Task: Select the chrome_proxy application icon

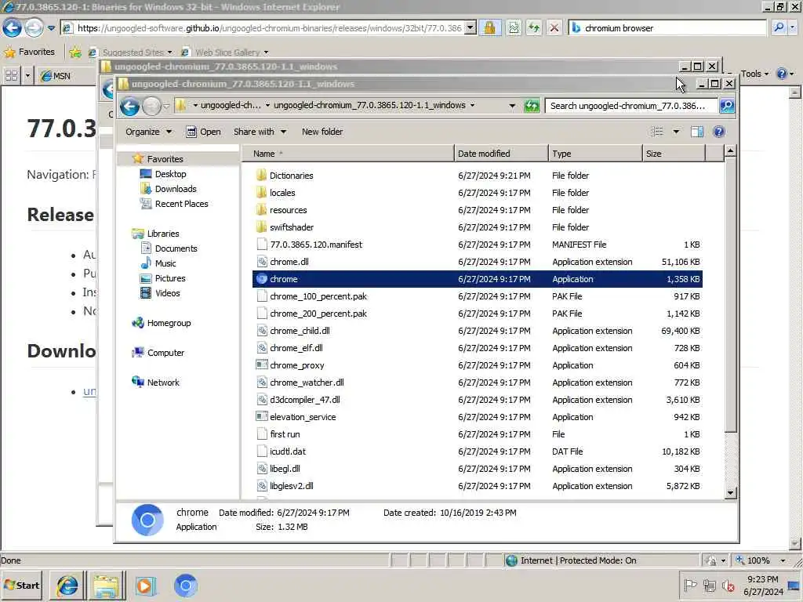Action: (262, 365)
